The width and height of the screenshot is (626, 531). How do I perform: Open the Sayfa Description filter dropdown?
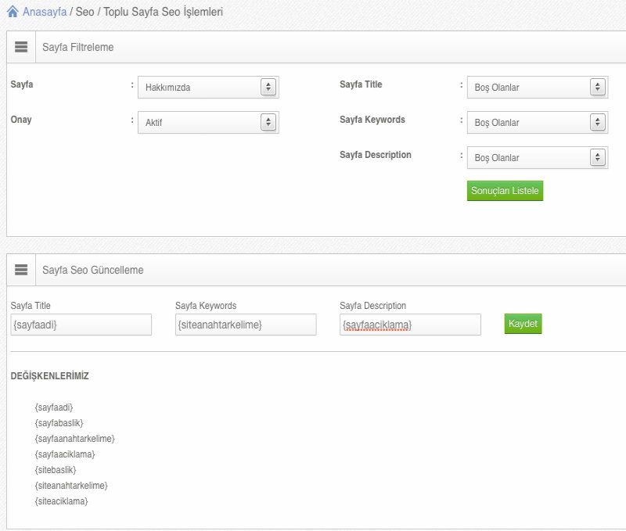click(x=537, y=158)
